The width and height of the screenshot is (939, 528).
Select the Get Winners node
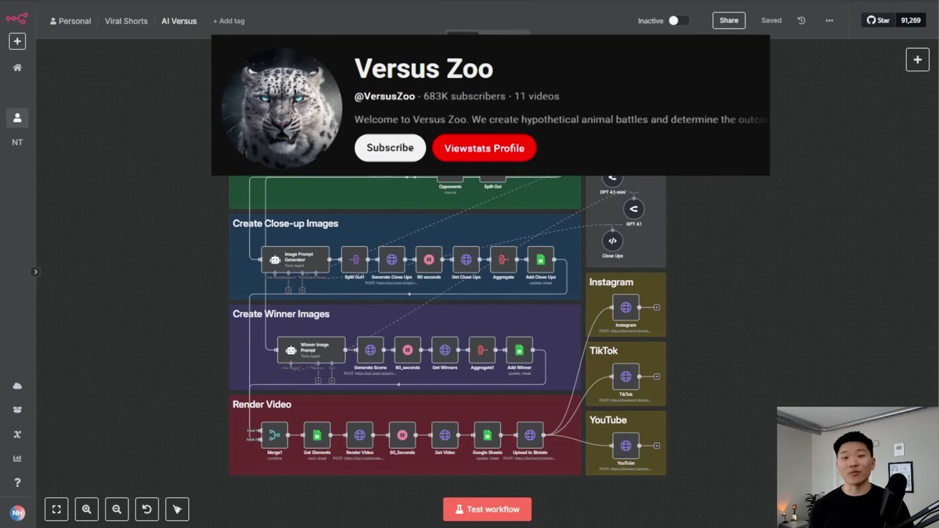[x=444, y=350]
